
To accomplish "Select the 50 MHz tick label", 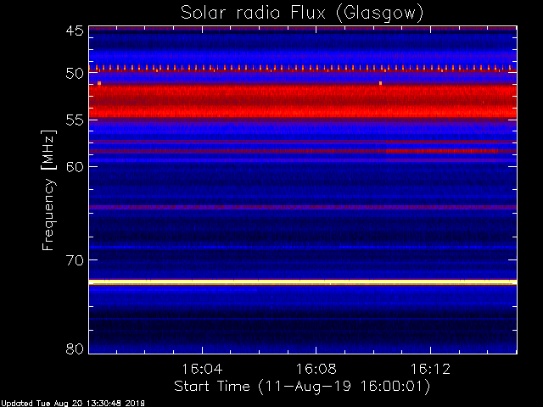I will pos(74,74).
